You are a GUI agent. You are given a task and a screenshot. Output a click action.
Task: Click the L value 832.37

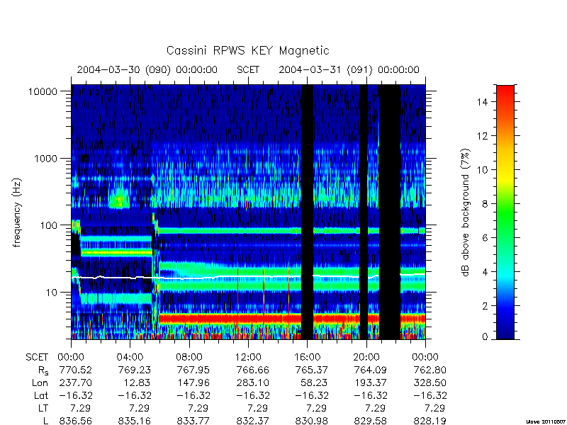[252, 421]
